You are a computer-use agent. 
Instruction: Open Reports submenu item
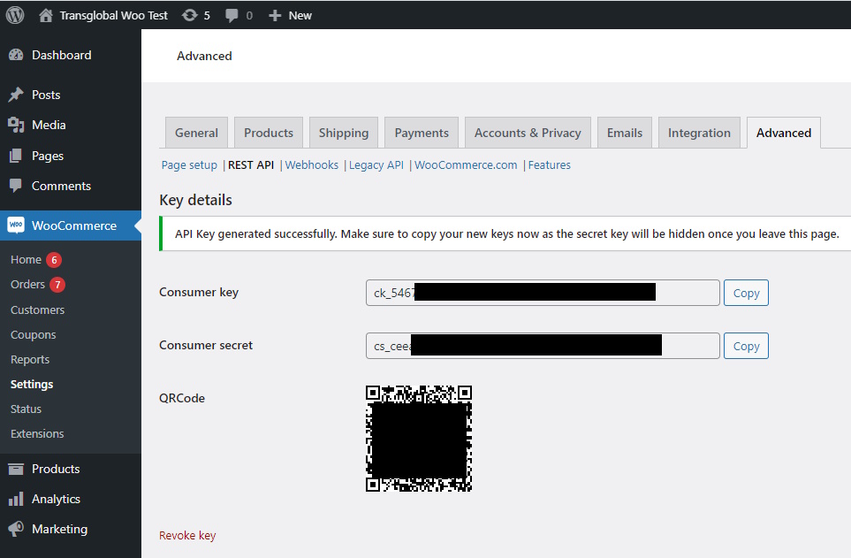pyautogui.click(x=30, y=360)
